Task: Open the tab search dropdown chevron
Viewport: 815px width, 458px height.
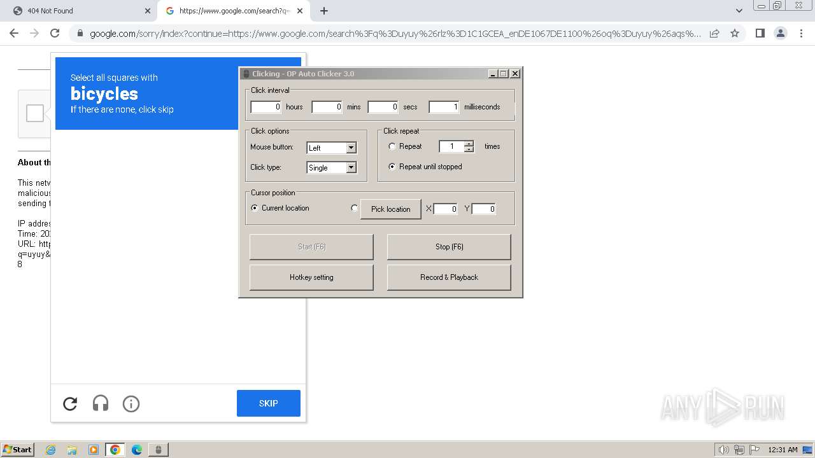Action: tap(739, 11)
